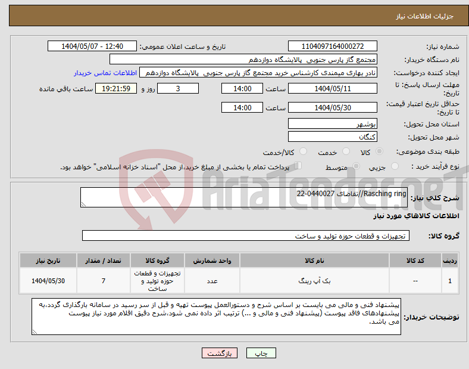Click the response deadline date 1404/05/11
Viewport: 469px width, 369px height.
pos(332,88)
